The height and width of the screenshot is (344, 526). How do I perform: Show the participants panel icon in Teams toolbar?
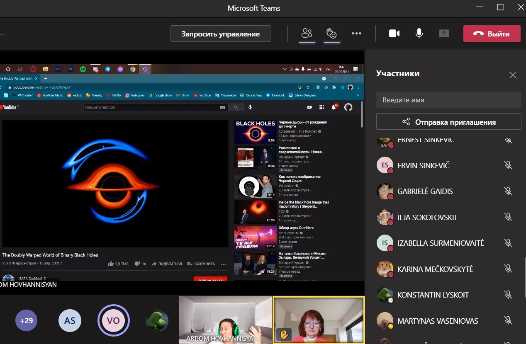tap(307, 34)
